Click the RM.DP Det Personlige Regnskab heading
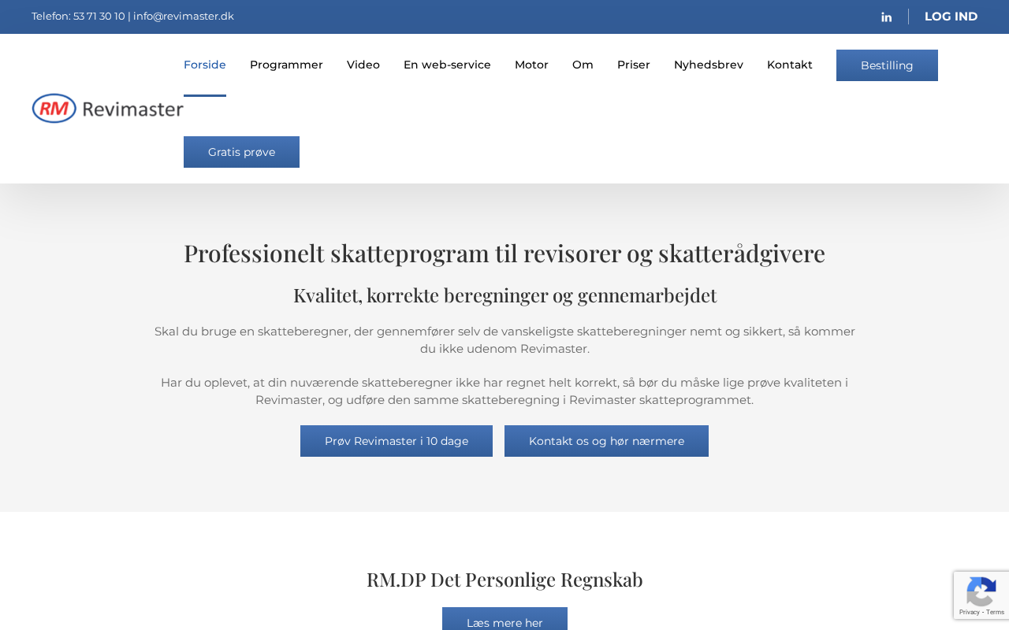This screenshot has height=630, width=1009. click(504, 580)
